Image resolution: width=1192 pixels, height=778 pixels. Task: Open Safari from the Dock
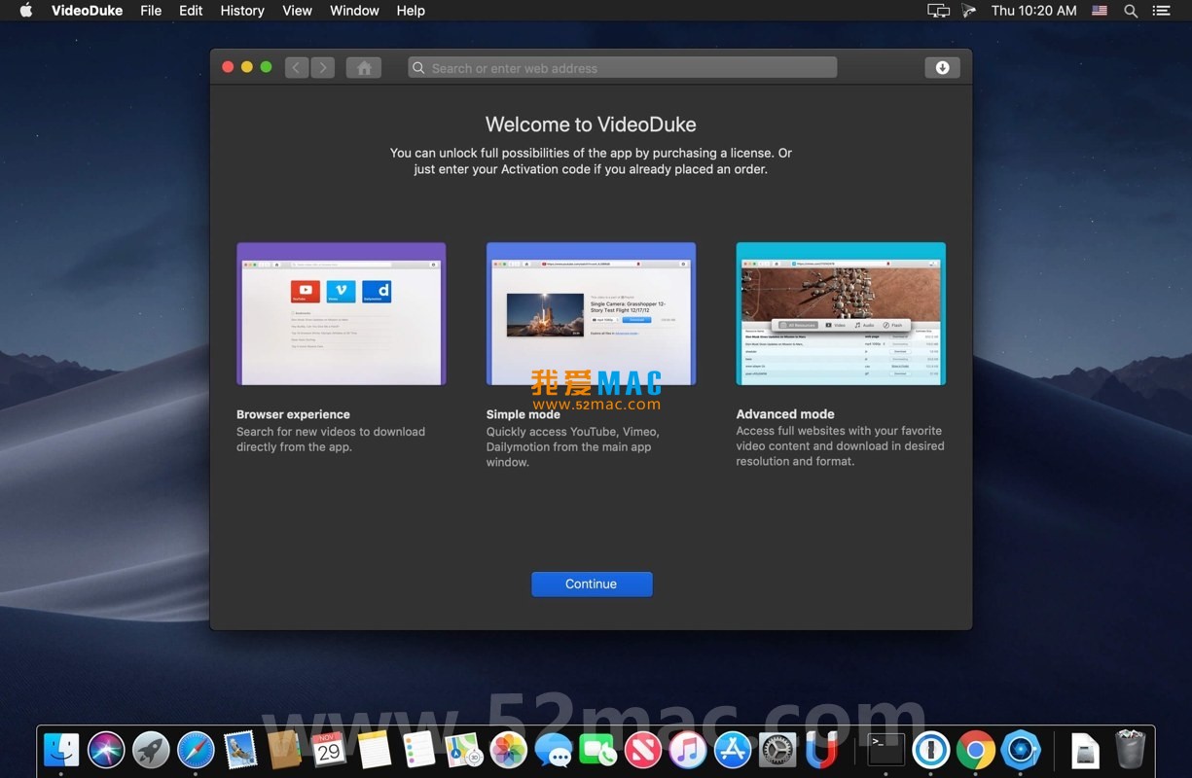pyautogui.click(x=196, y=749)
